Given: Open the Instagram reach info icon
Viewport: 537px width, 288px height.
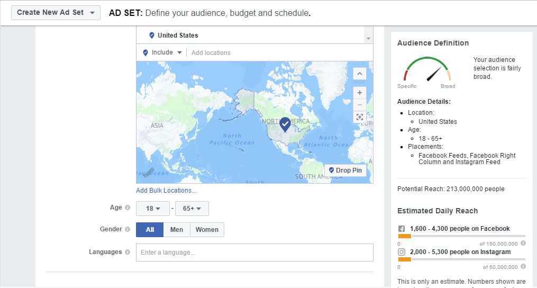Looking at the screenshot, I should 523,266.
